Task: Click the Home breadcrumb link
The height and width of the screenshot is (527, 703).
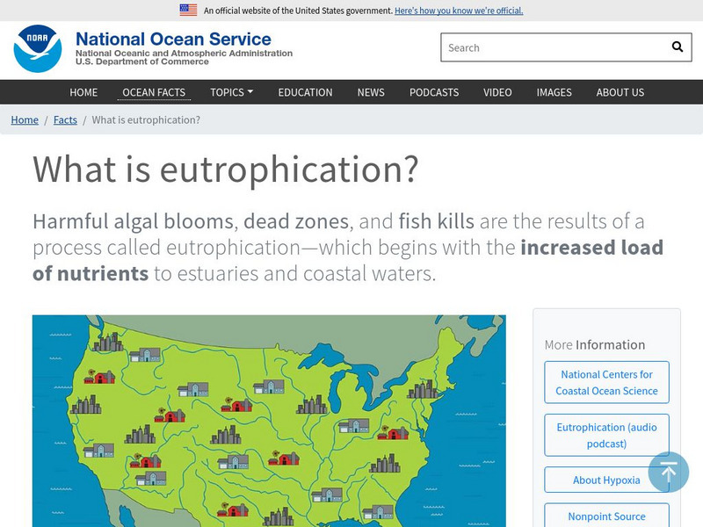Action: [x=24, y=119]
